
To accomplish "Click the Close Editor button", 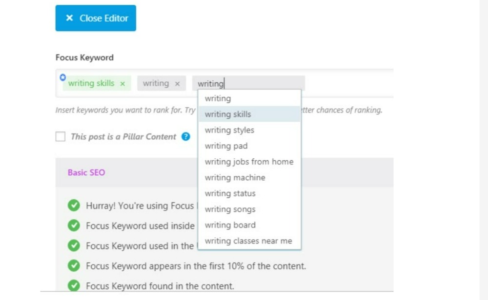I will (x=96, y=18).
